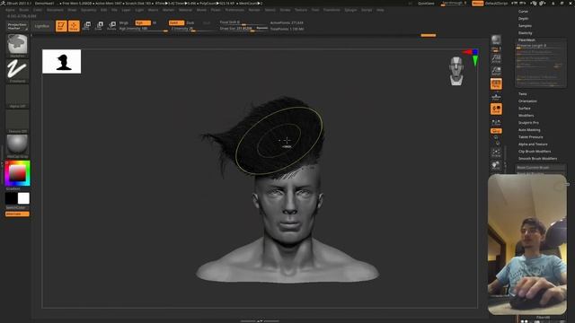Viewport: 575px width, 323px height.
Task: Open Projection Master
Action: (x=17, y=26)
